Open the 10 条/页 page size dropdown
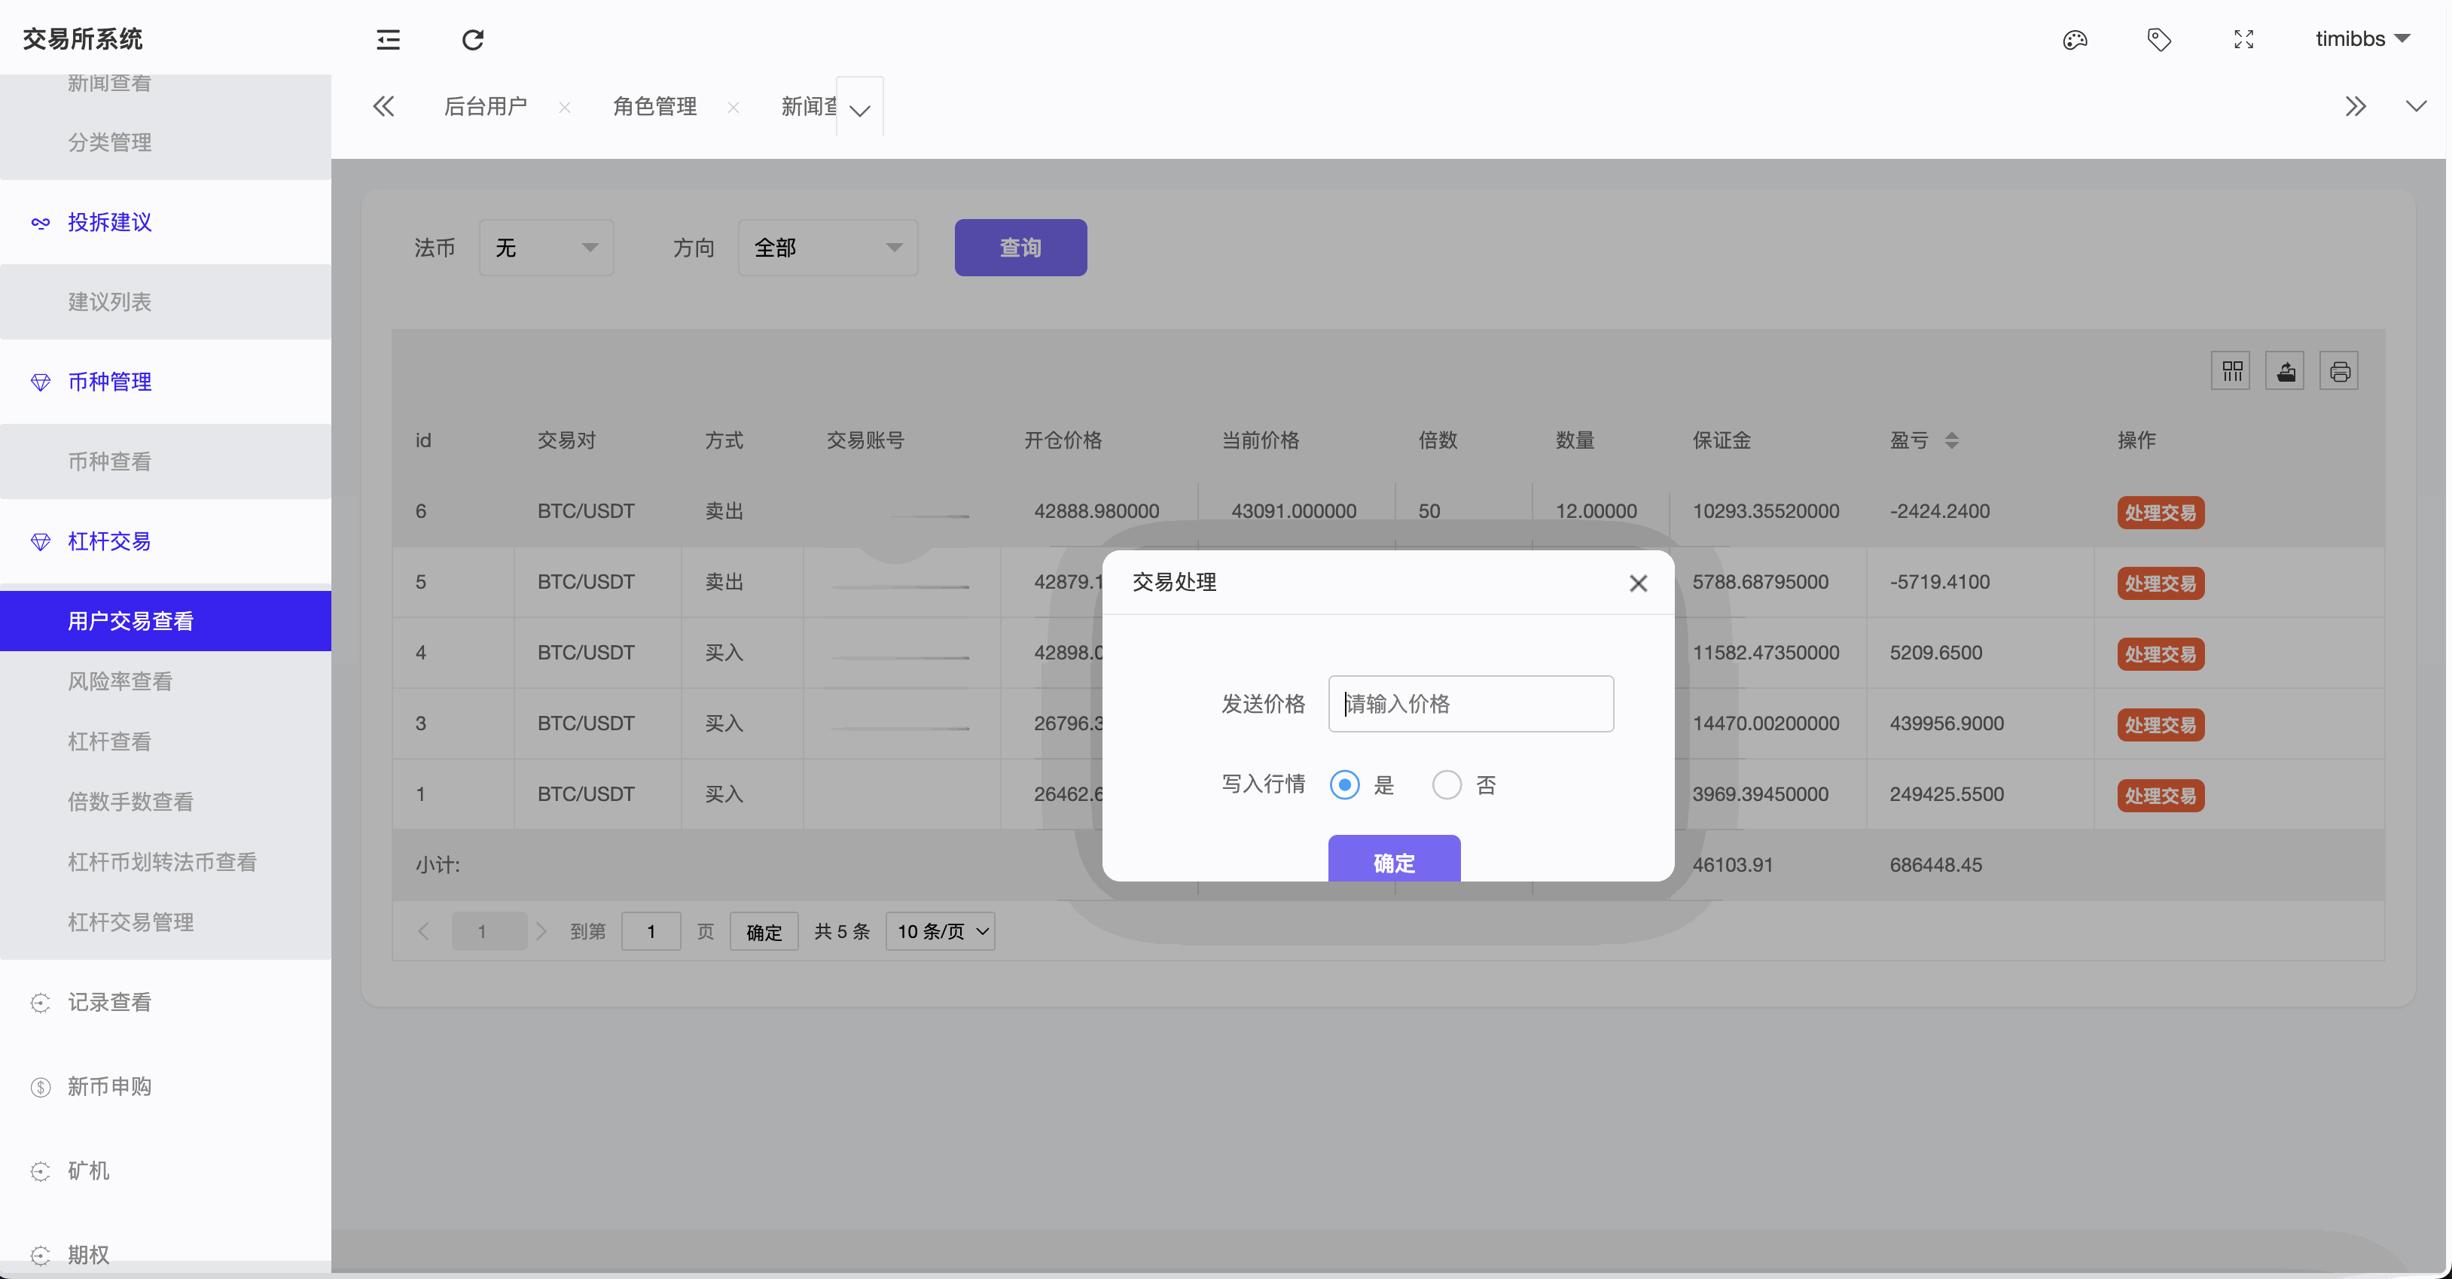 940,932
